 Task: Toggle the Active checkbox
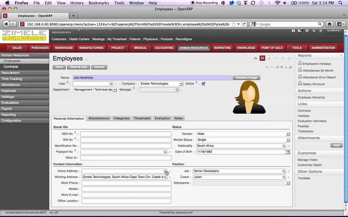click(203, 84)
